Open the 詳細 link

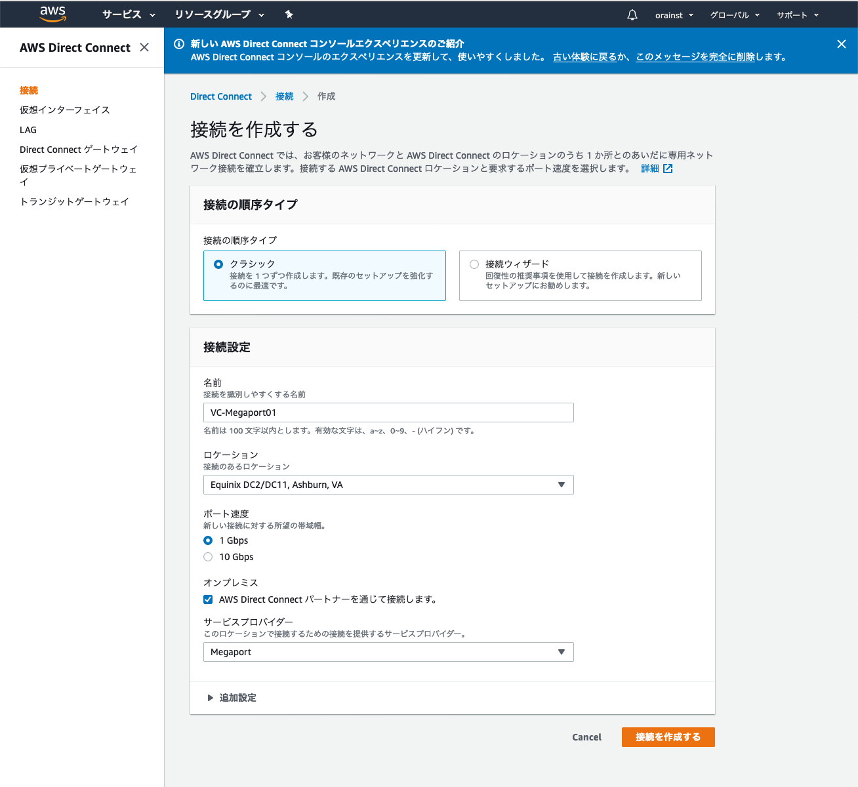coord(649,169)
